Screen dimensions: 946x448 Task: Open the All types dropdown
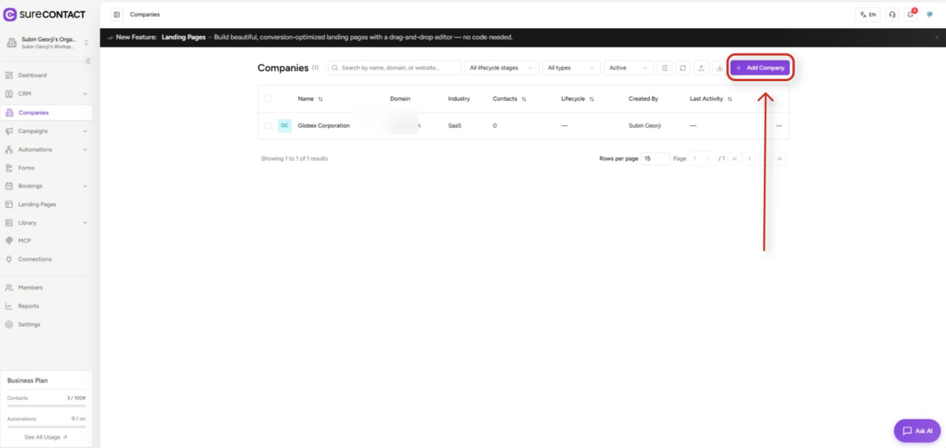[572, 68]
